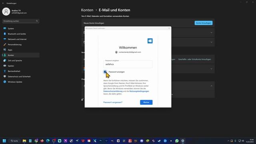The image size is (256, 144).
Task: Open File Explorer from the taskbar
Action: click(24, 141)
